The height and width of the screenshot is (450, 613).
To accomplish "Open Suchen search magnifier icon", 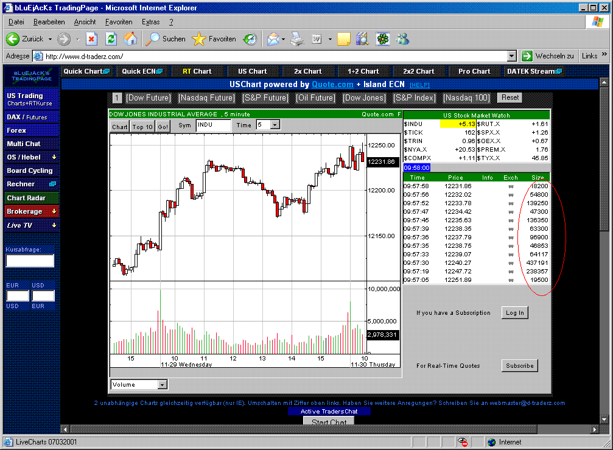I will coord(152,39).
